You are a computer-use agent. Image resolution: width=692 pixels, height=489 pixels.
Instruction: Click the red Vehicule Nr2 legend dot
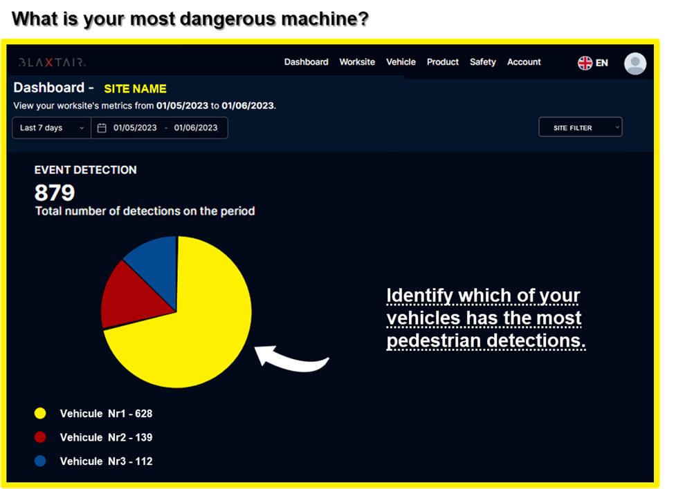[40, 437]
